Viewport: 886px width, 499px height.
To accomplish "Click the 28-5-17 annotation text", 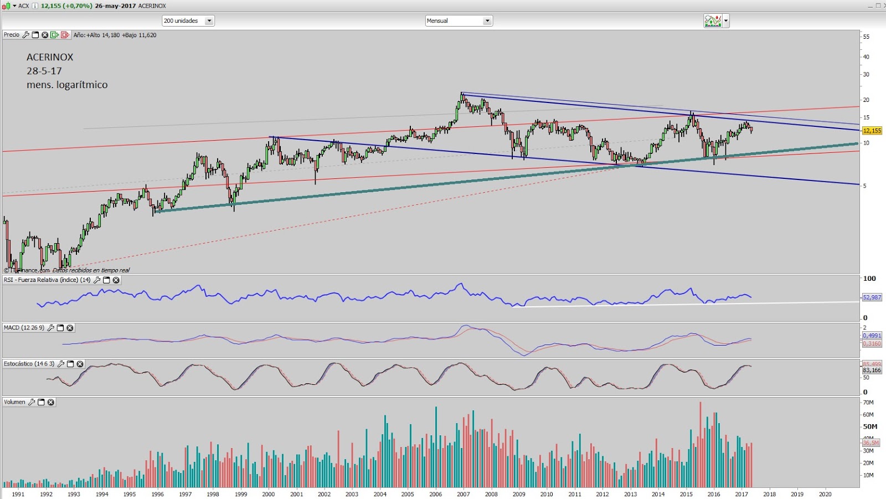I will point(44,71).
